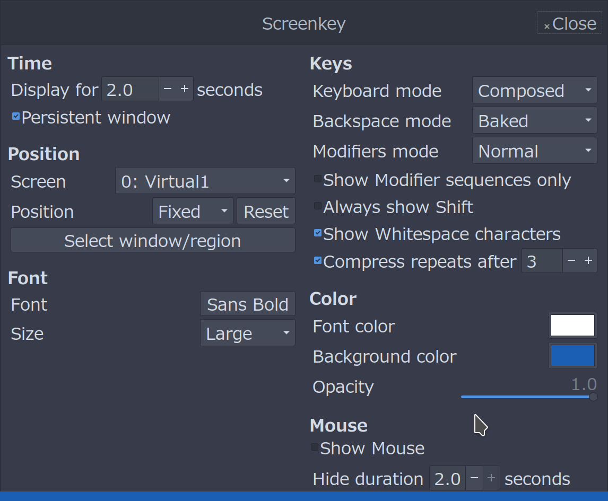Decrease Hide duration with minus button
Viewport: 608px width, 501px height.
click(474, 478)
